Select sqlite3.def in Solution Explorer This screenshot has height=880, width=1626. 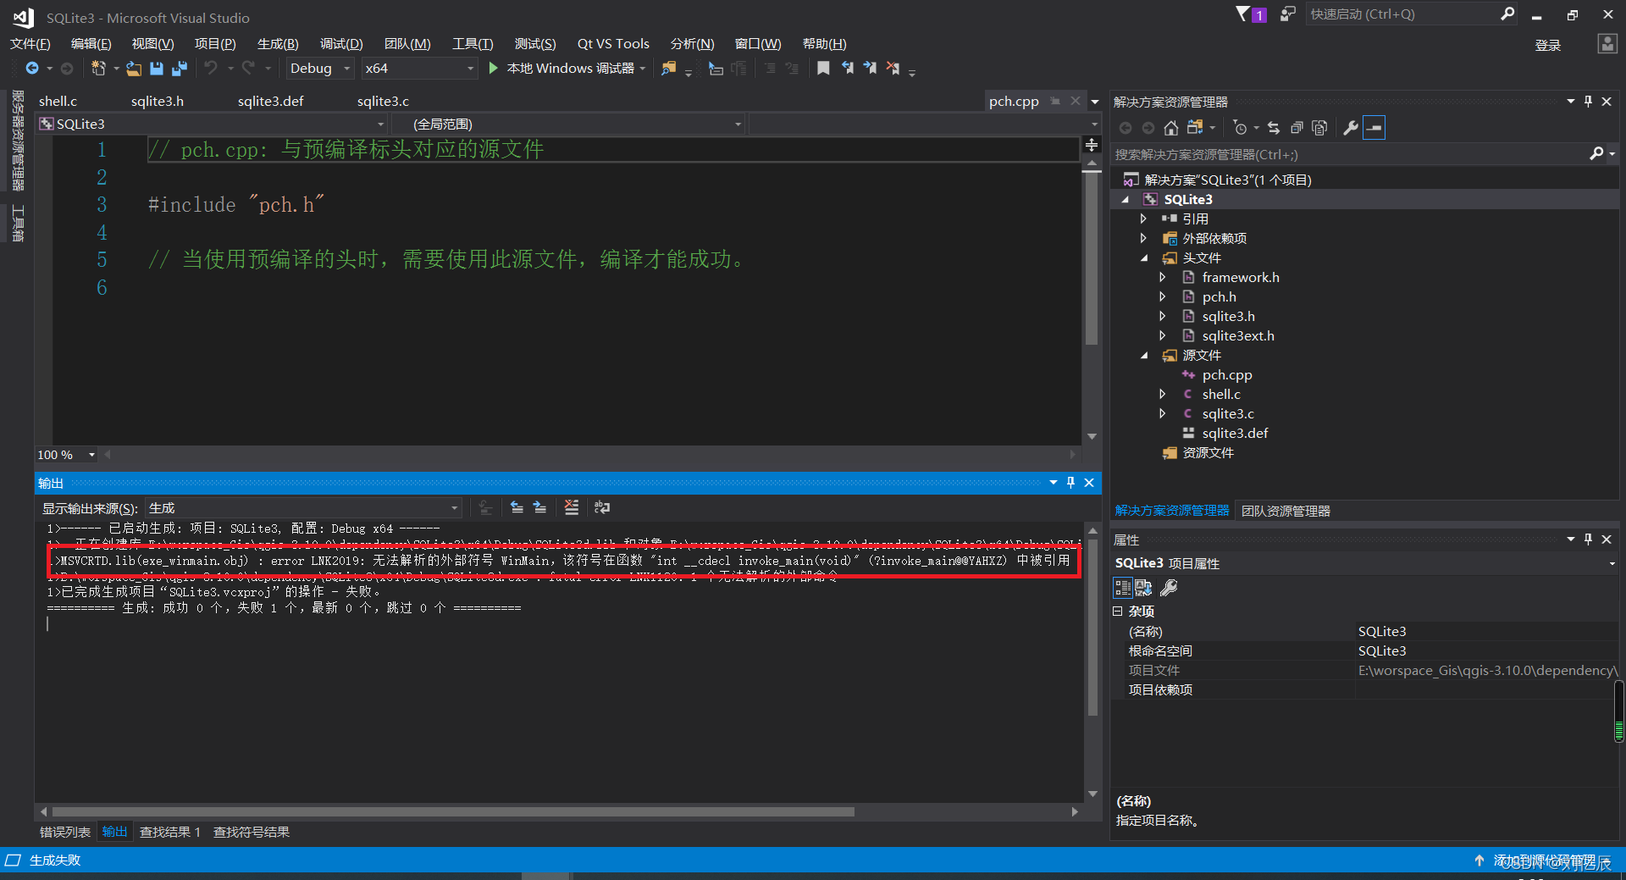1235,433
